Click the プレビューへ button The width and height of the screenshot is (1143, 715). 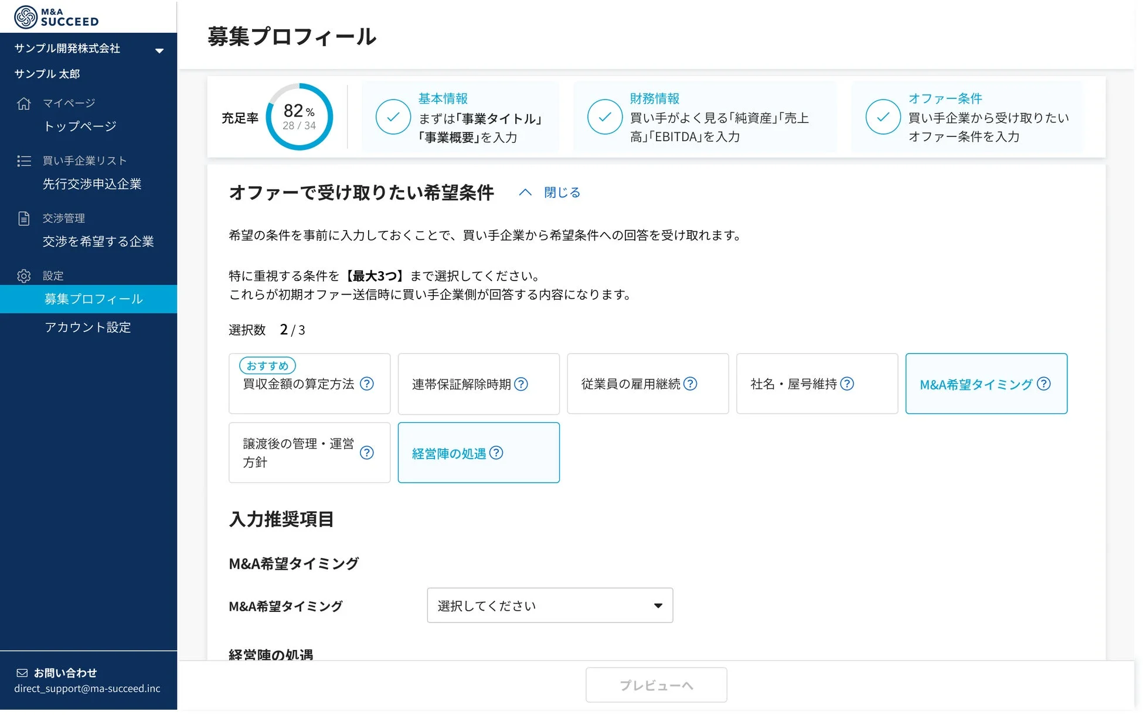point(656,685)
